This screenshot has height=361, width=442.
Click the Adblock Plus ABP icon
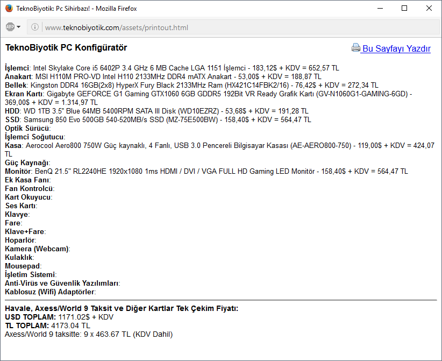[10, 27]
